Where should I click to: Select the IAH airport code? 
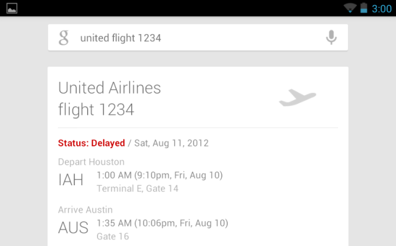coord(71,181)
